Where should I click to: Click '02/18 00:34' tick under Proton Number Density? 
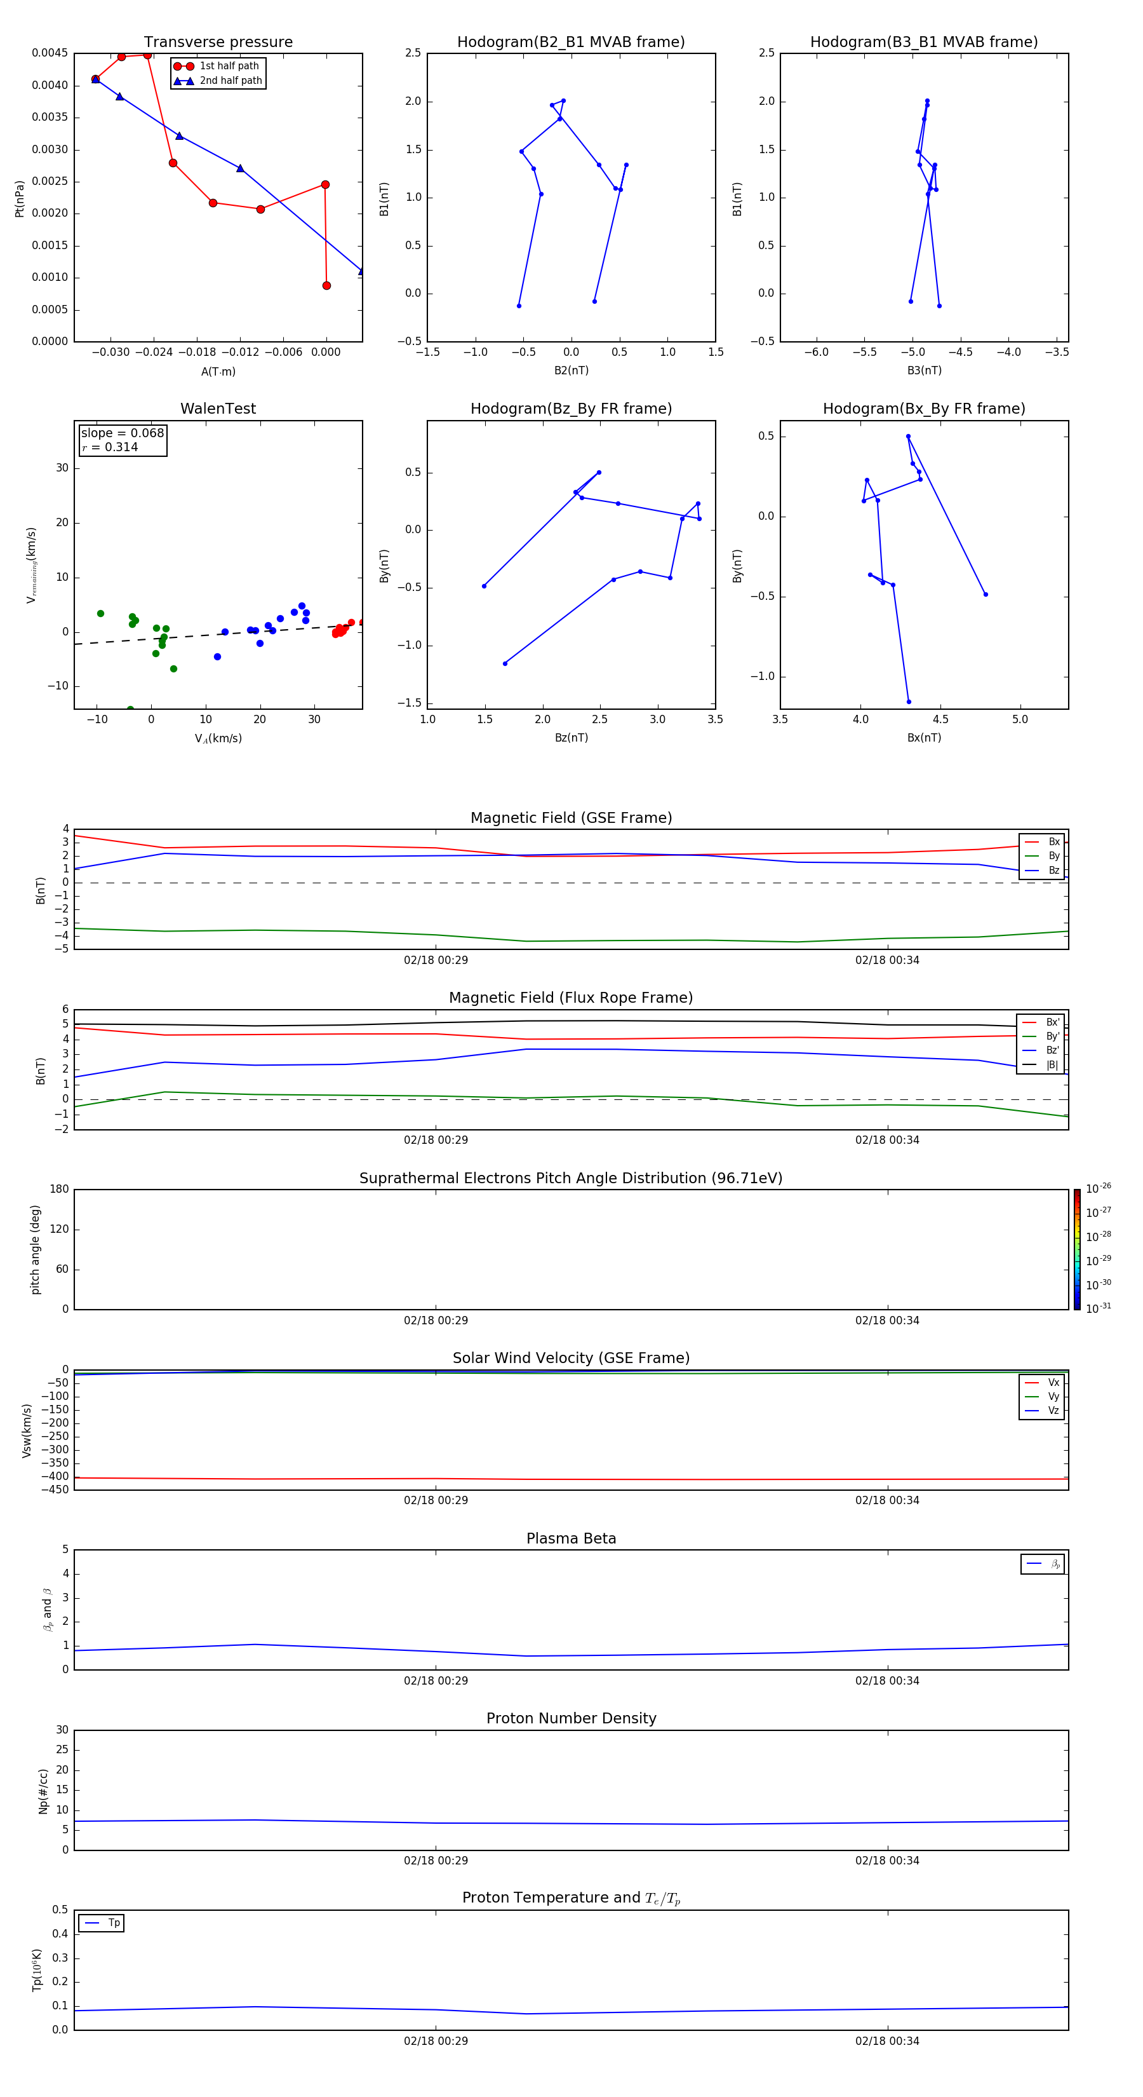pyautogui.click(x=886, y=1860)
